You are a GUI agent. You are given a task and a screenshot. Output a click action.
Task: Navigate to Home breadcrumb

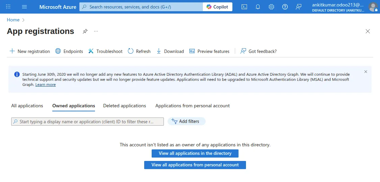[x=13, y=20]
